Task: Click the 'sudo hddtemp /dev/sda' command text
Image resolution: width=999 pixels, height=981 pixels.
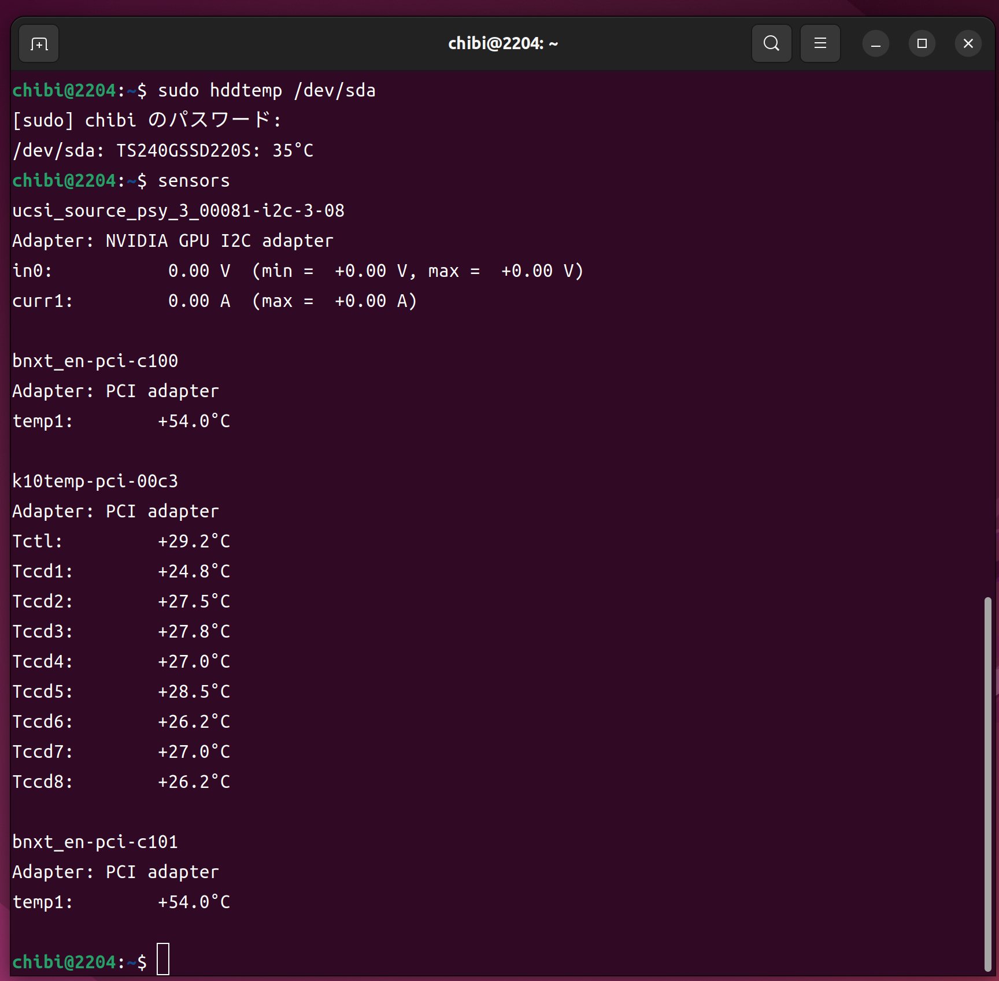Action: [267, 91]
